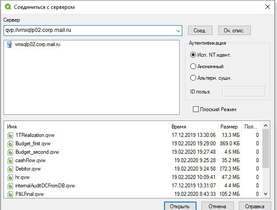Click the 17.12.2019 13:30:06 timestamp
The image size is (277, 210).
(193, 135)
